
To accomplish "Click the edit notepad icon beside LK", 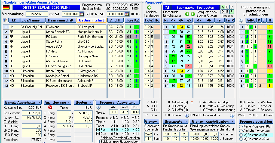I will pyautogui.click(x=5, y=20).
